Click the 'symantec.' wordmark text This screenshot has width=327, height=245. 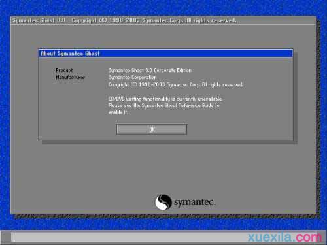pyautogui.click(x=195, y=203)
